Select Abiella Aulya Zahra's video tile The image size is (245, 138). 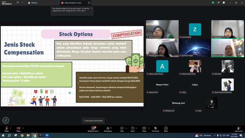(x=162, y=48)
